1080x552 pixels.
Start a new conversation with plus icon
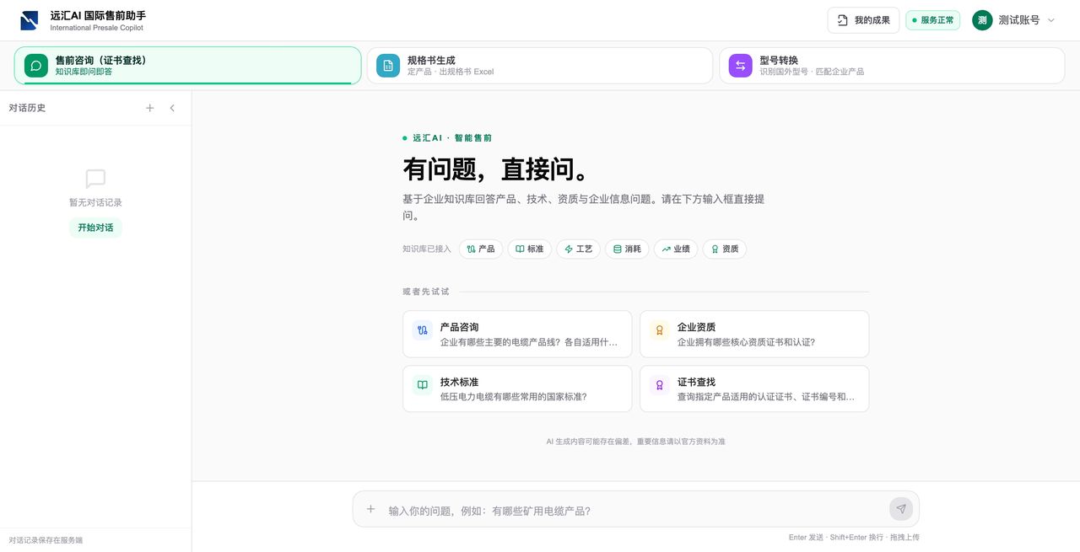point(150,108)
